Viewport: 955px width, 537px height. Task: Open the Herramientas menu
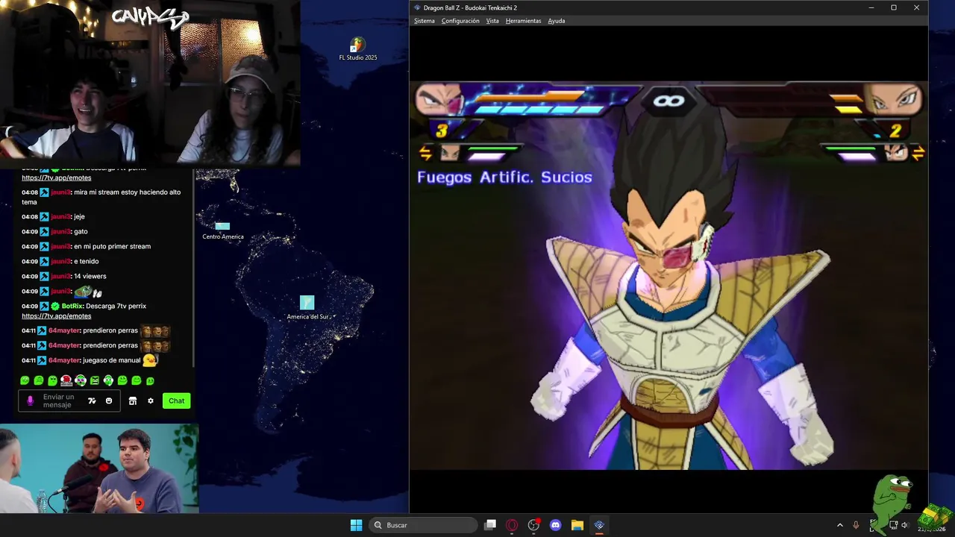(x=523, y=21)
